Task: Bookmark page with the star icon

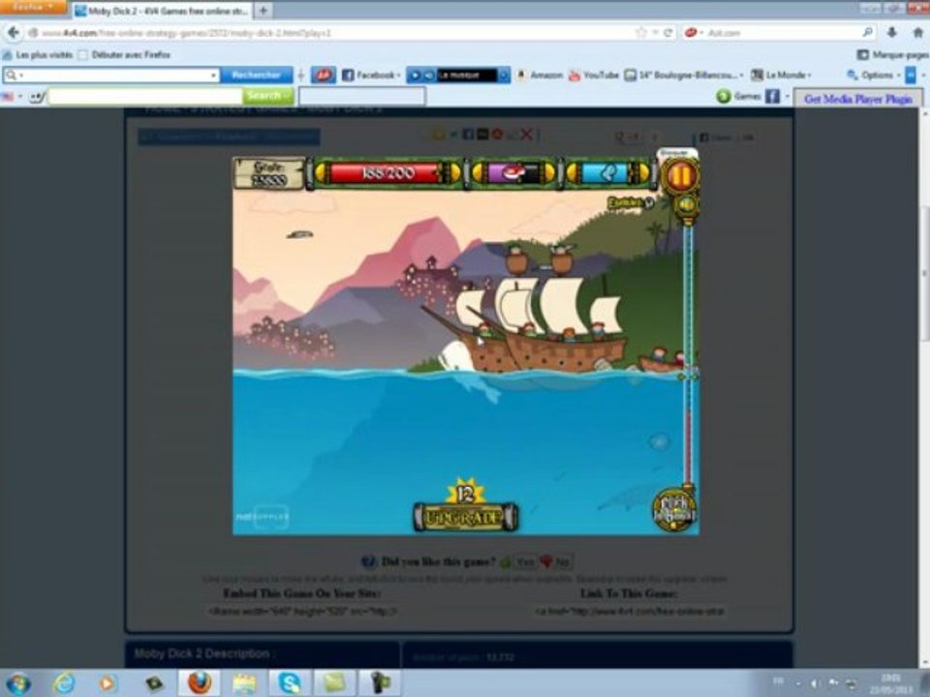Action: [x=640, y=33]
